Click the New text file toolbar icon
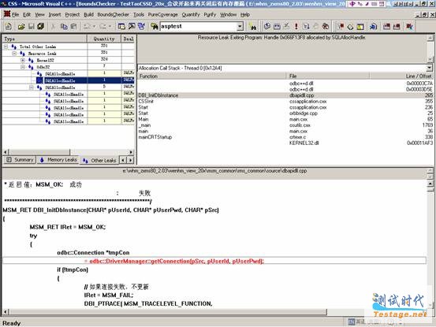 pyautogui.click(x=9, y=26)
